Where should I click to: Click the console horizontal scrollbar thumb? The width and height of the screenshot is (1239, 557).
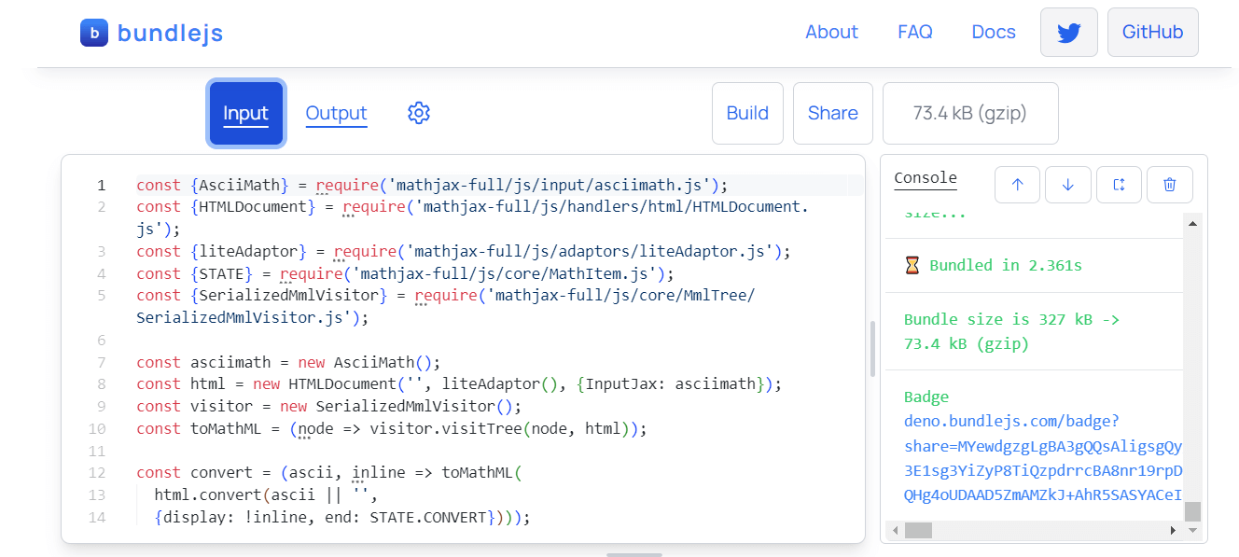(x=918, y=530)
